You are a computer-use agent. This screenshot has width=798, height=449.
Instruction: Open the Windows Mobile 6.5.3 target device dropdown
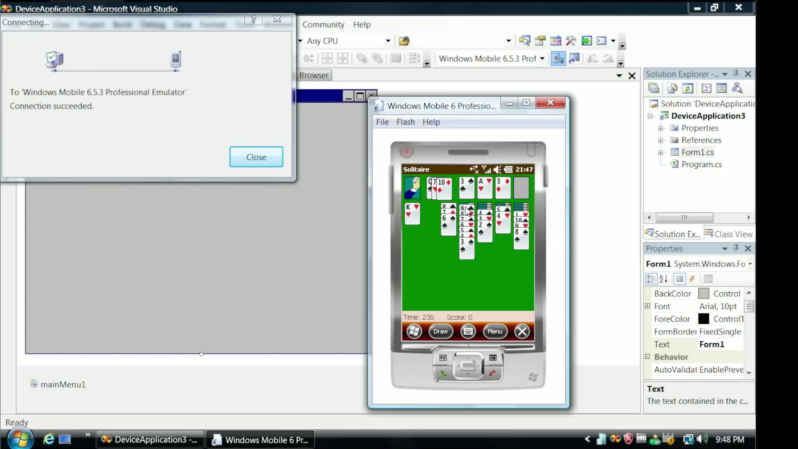[x=542, y=59]
